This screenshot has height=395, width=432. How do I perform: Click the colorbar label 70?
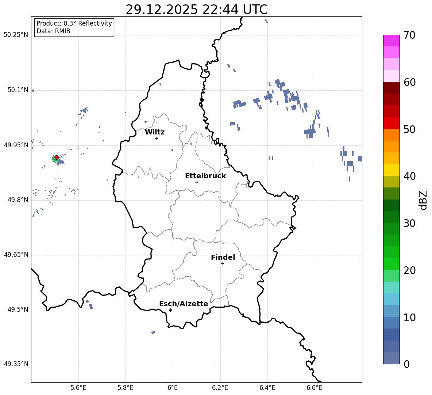409,35
